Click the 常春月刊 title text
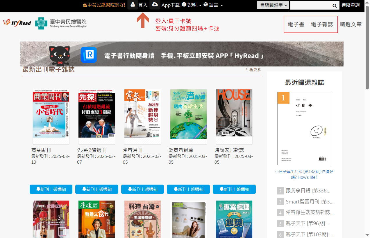The width and height of the screenshot is (370, 238). click(133, 150)
